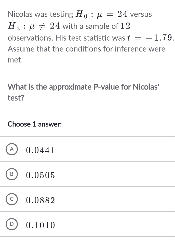Click the word "versus" in first line
Viewport: 175px width, 240px height.
point(141,15)
